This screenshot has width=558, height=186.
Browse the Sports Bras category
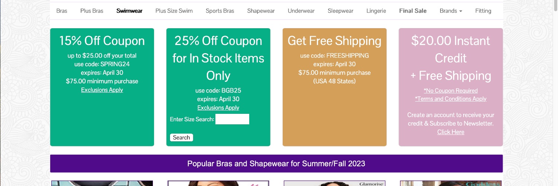coord(220,11)
